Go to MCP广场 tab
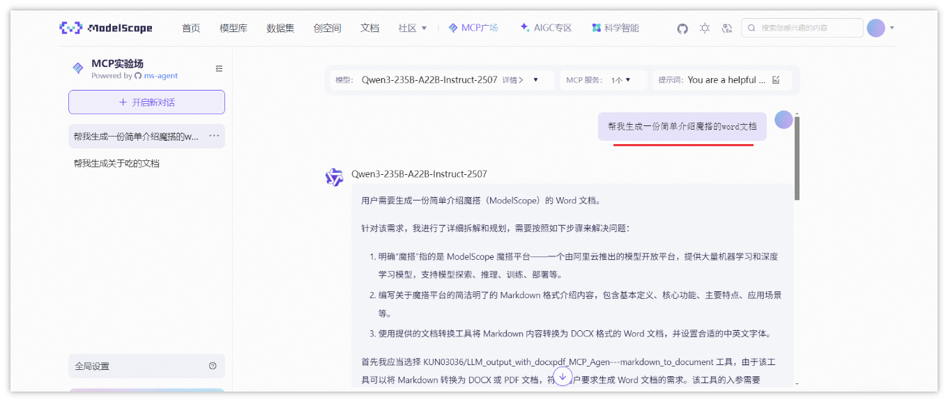The width and height of the screenshot is (948, 402). [474, 29]
